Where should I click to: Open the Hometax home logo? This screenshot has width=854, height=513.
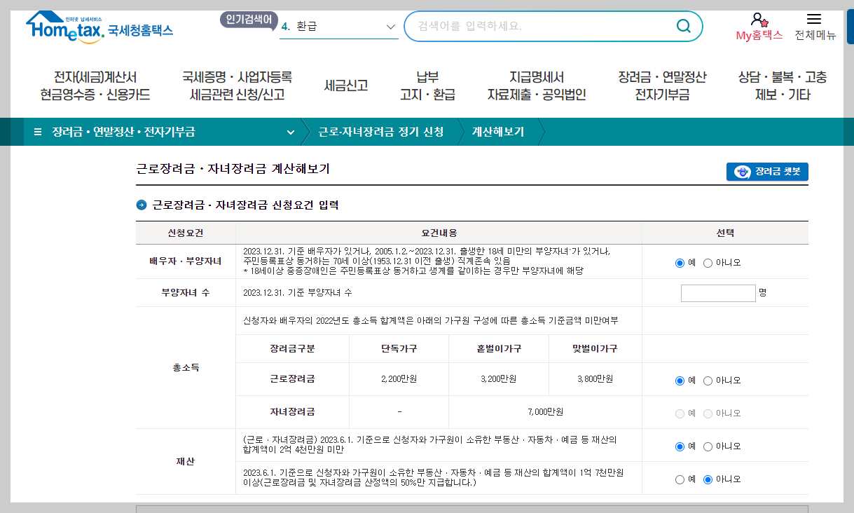(99, 28)
